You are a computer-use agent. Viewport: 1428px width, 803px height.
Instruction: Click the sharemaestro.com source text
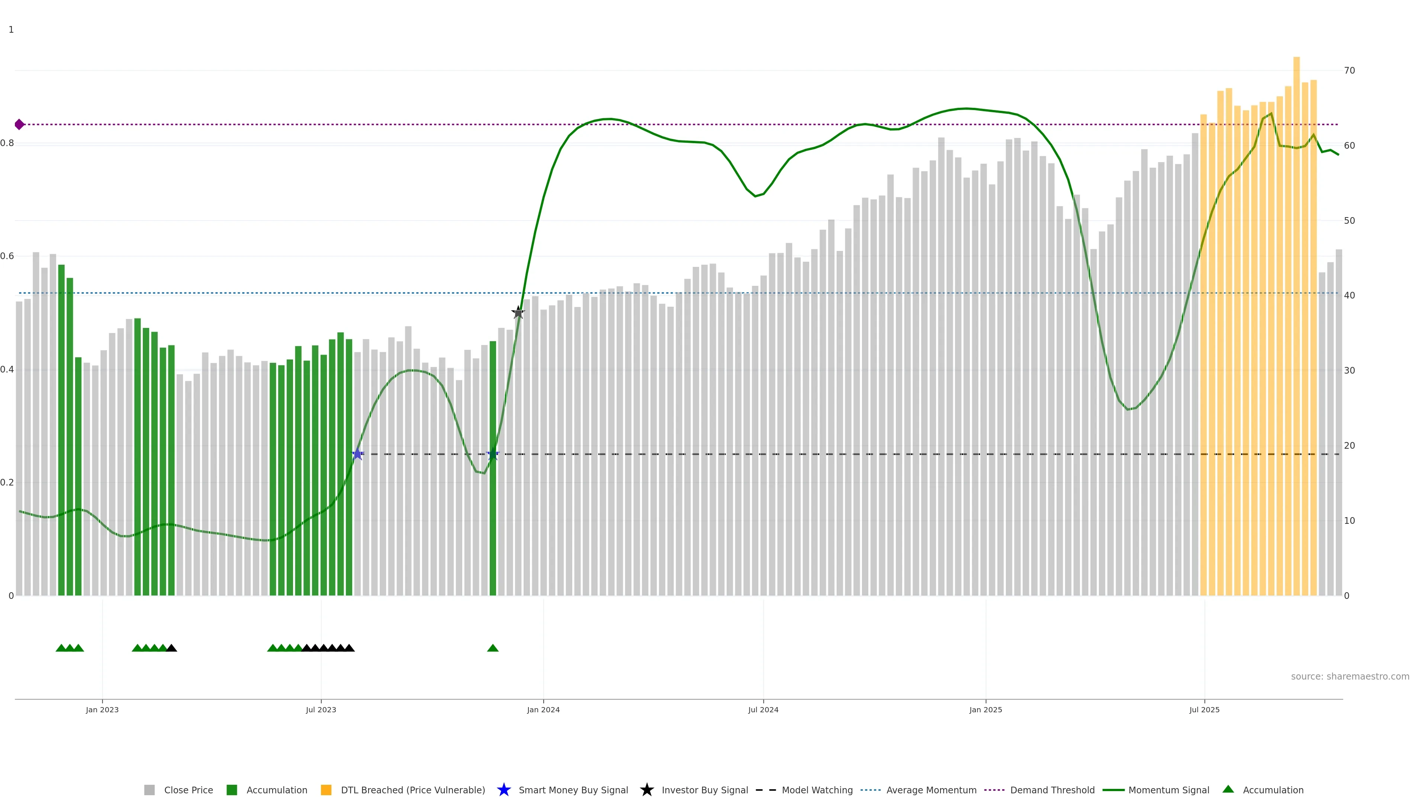1350,677
